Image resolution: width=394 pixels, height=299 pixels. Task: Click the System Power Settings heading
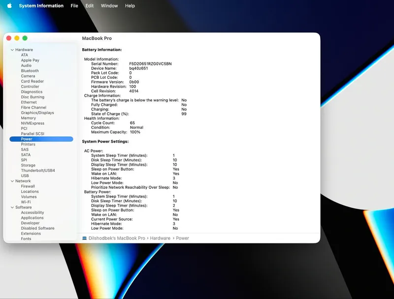pyautogui.click(x=105, y=142)
